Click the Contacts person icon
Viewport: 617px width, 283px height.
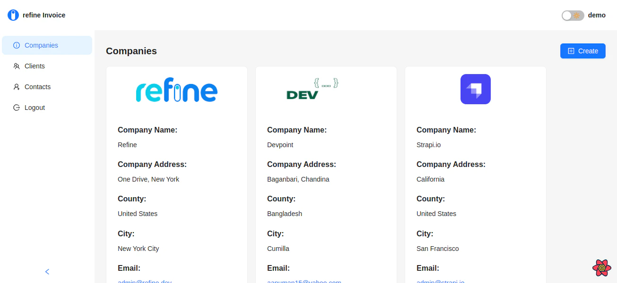click(x=16, y=87)
